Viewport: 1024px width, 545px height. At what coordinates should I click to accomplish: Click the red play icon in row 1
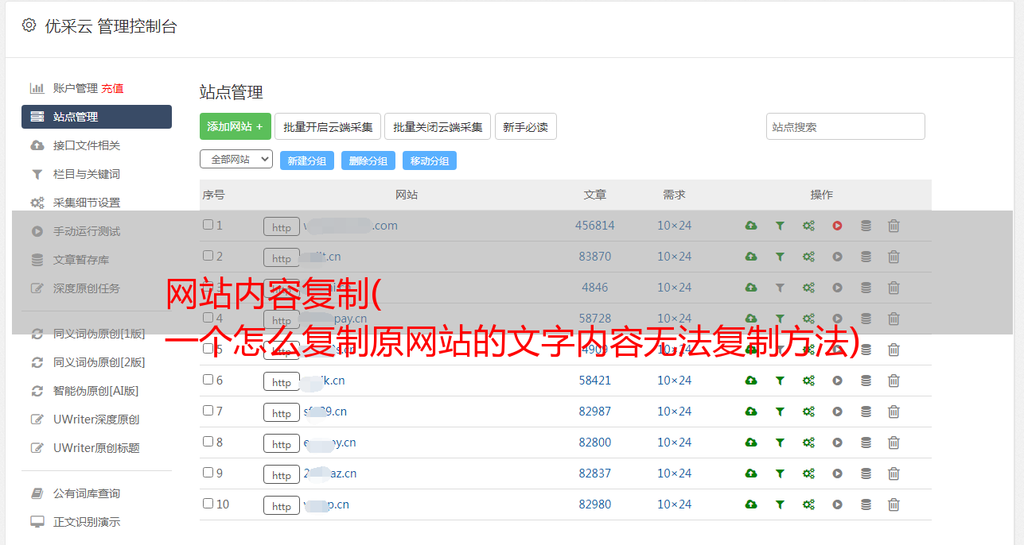pyautogui.click(x=837, y=226)
